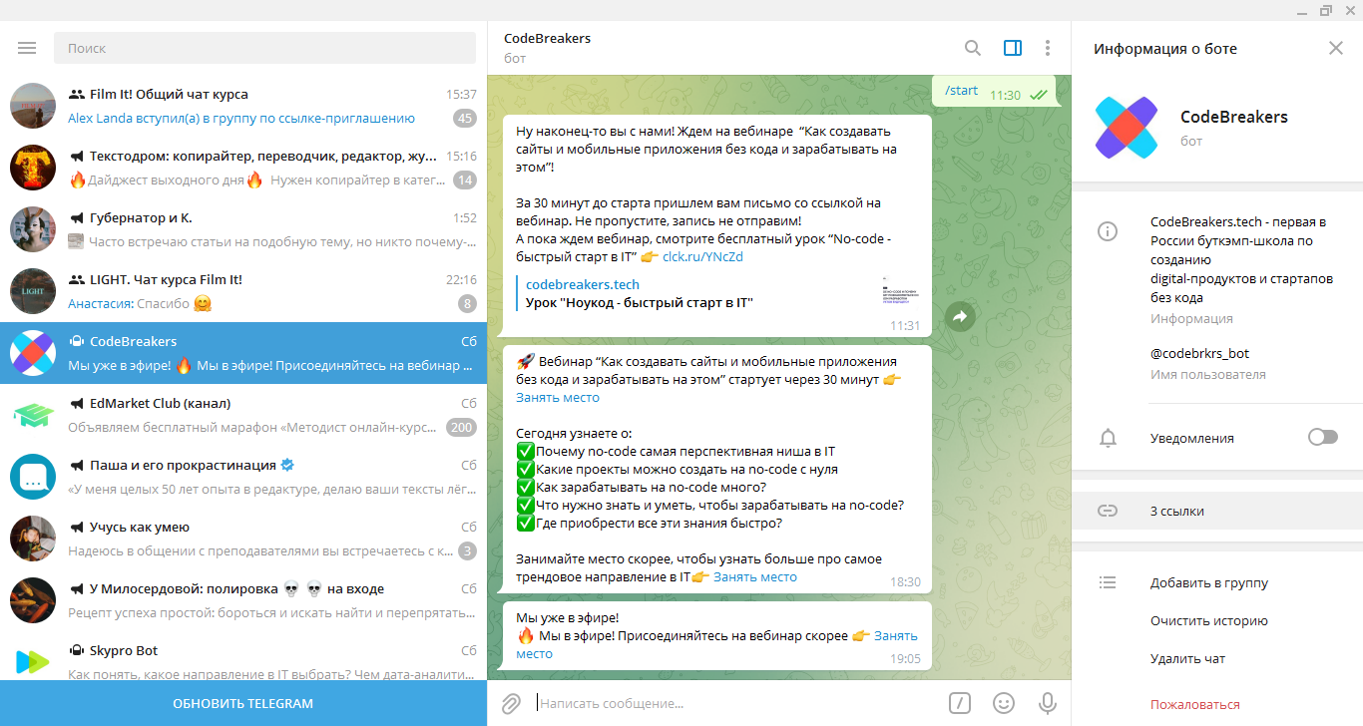Screen dimensions: 1363x726
Task: Open the Skypro Bot chat
Action: (243, 656)
